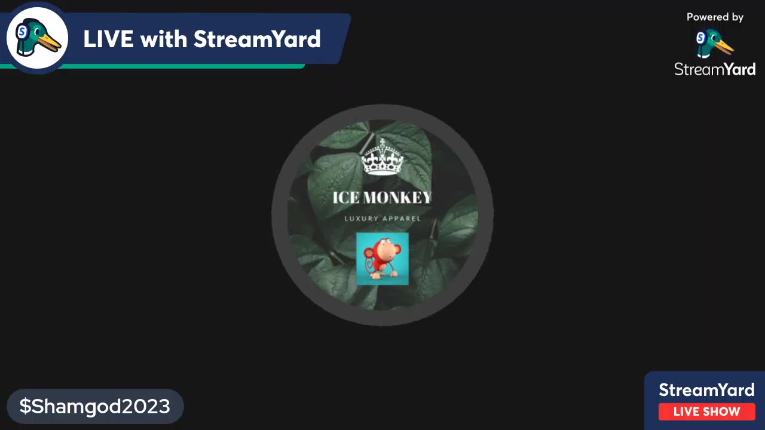
Task: Click the ICE MONKEY title text
Action: (x=382, y=198)
